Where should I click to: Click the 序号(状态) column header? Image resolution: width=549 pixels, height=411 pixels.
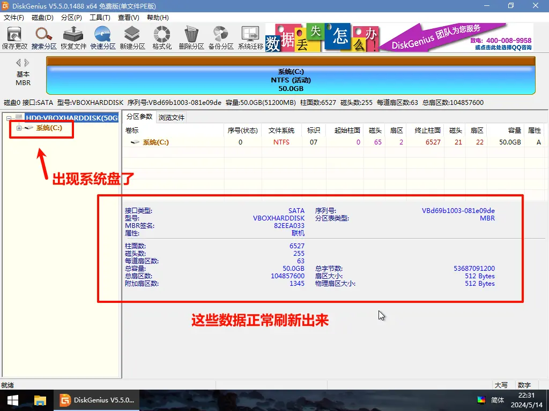[243, 131]
